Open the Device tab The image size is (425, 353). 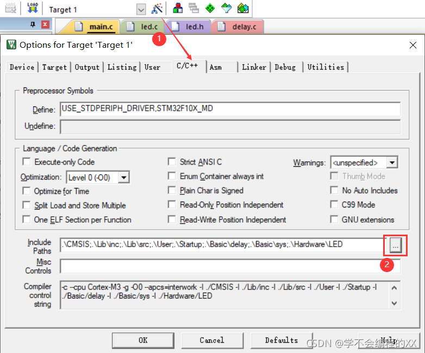pos(22,67)
